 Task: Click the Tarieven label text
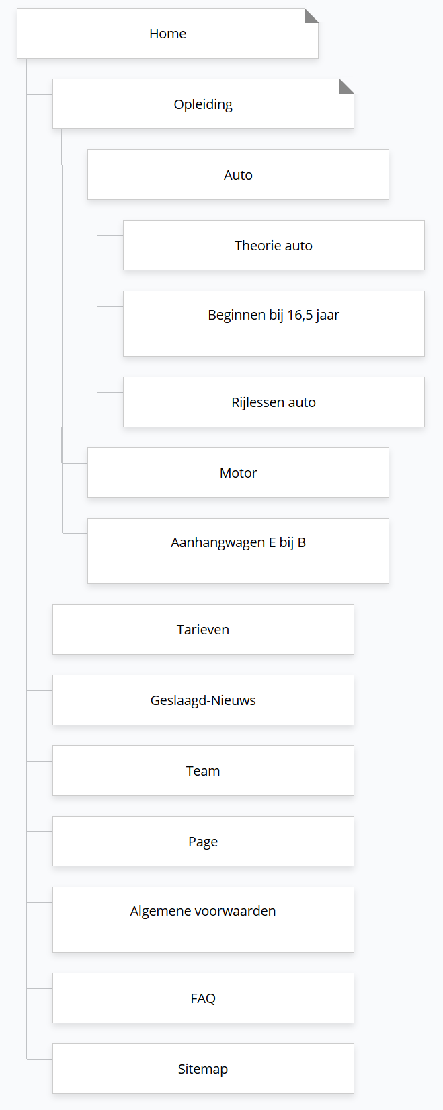(203, 630)
